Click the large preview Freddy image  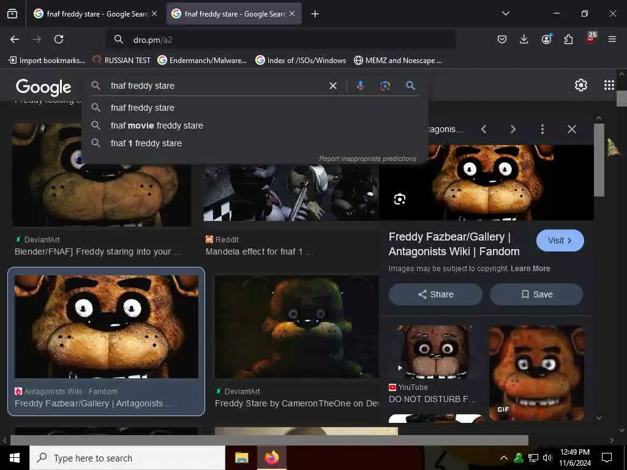[x=486, y=182]
